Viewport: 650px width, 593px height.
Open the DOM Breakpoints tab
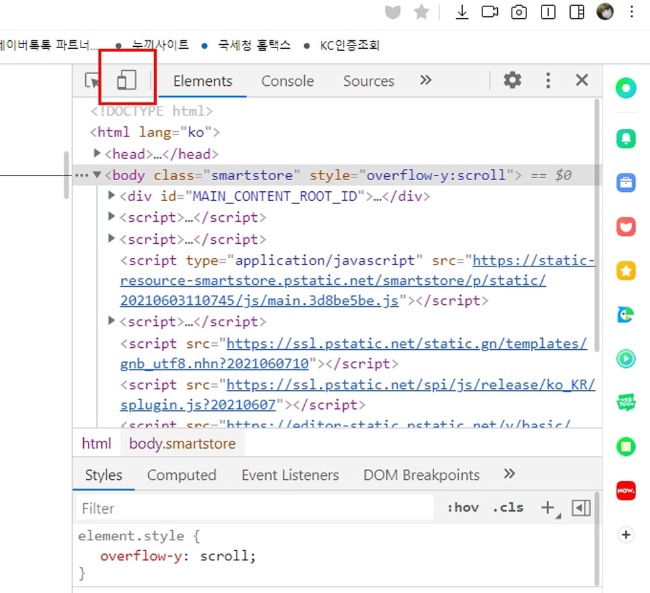421,475
